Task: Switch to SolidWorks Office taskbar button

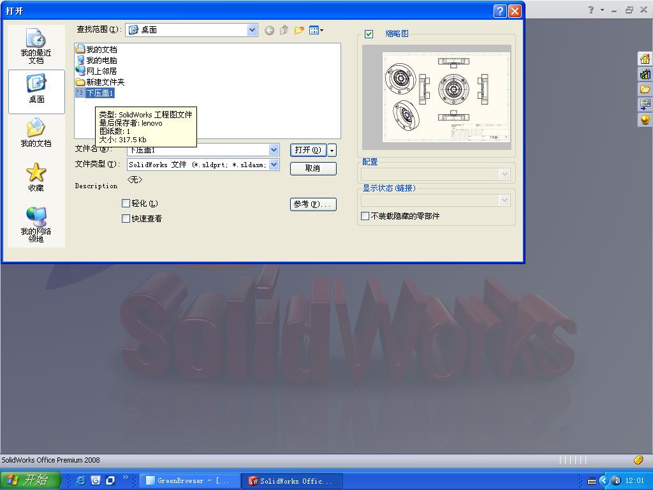Action: point(293,480)
